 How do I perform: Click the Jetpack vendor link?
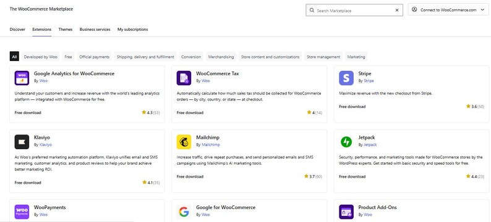pyautogui.click(x=370, y=145)
